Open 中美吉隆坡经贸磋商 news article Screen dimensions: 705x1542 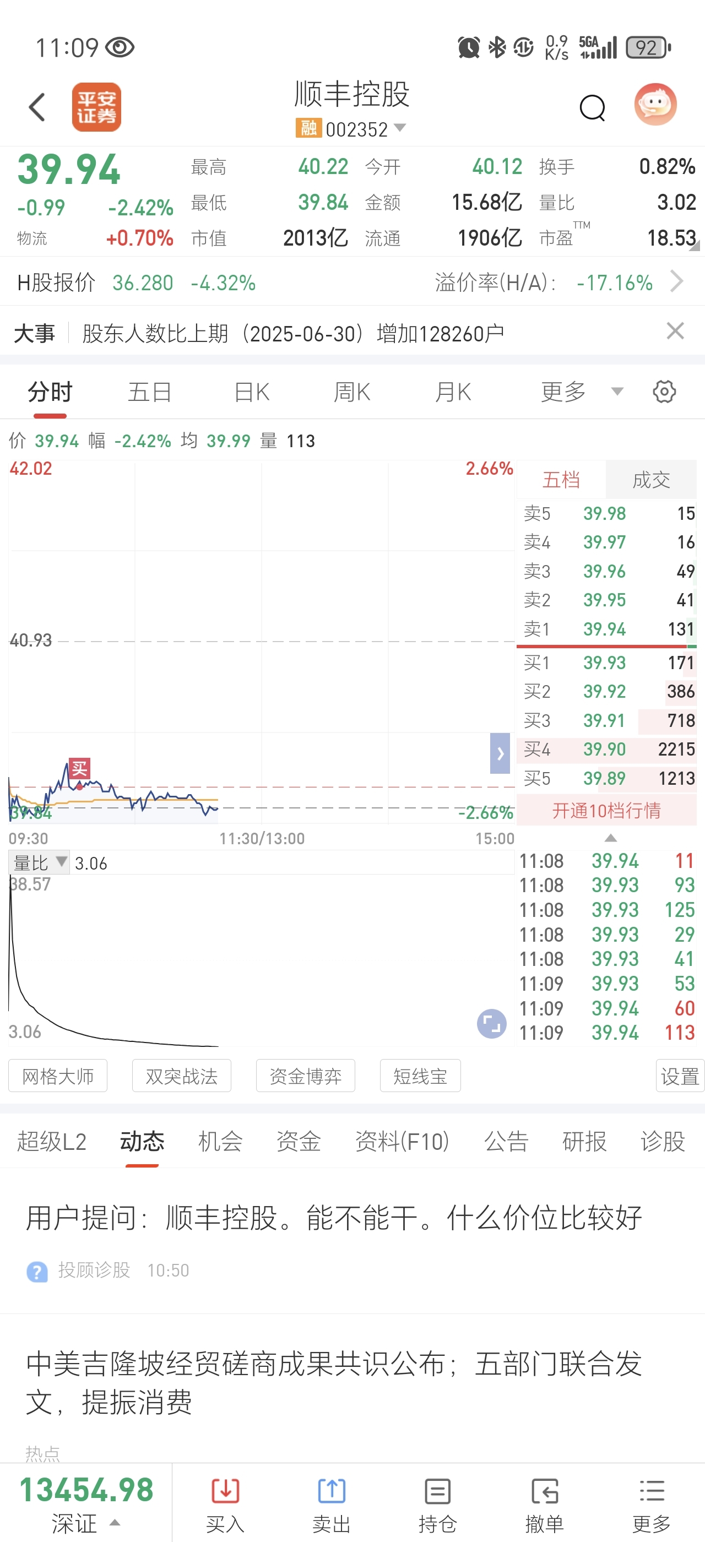[334, 1383]
